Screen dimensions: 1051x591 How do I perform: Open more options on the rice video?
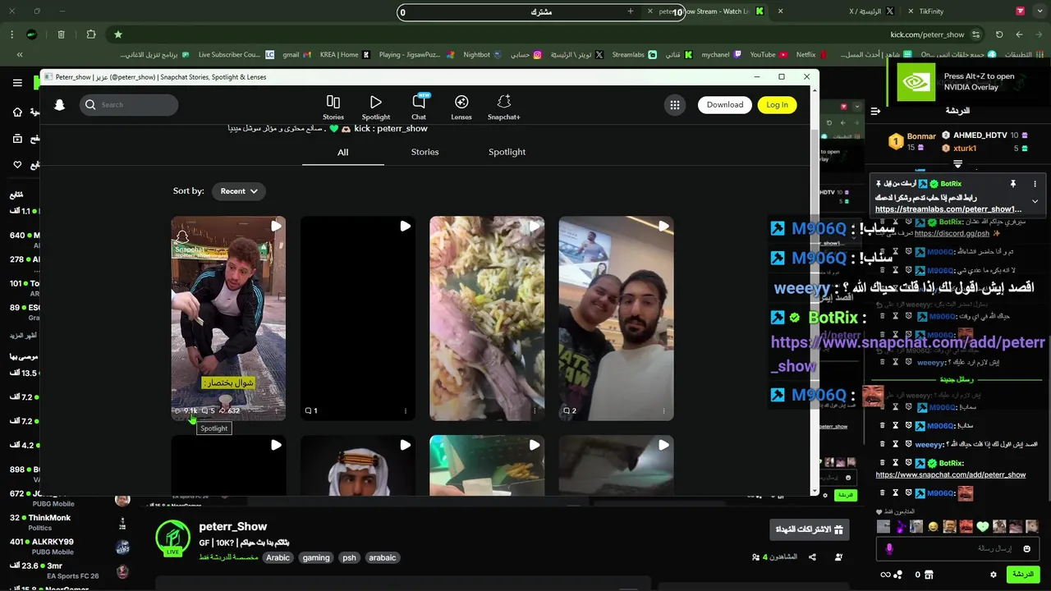[x=535, y=410]
